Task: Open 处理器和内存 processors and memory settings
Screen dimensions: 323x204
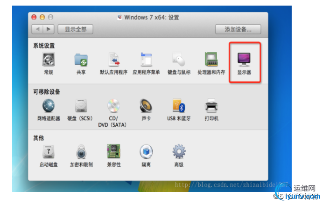Action: coord(211,60)
